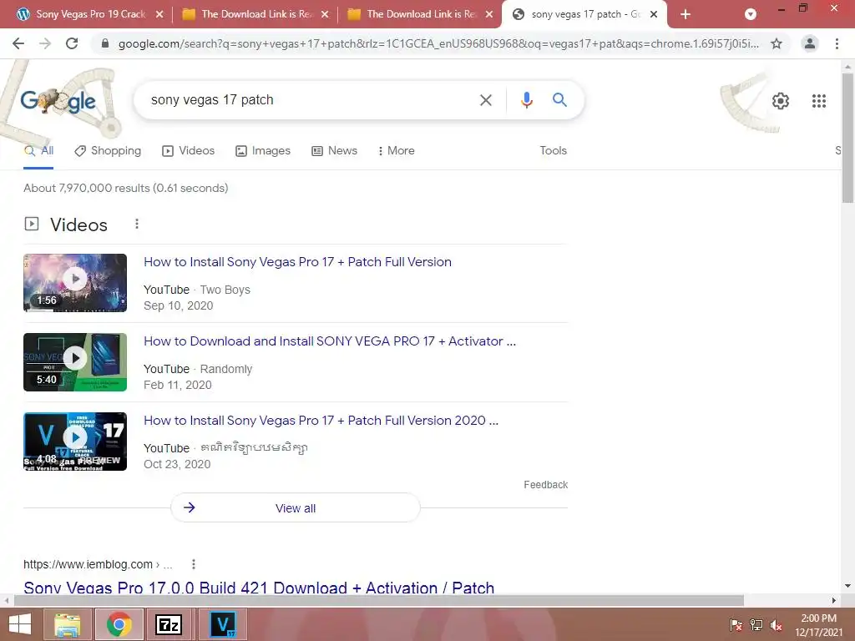This screenshot has width=855, height=641.
Task: Open Windows Start menu
Action: click(20, 624)
